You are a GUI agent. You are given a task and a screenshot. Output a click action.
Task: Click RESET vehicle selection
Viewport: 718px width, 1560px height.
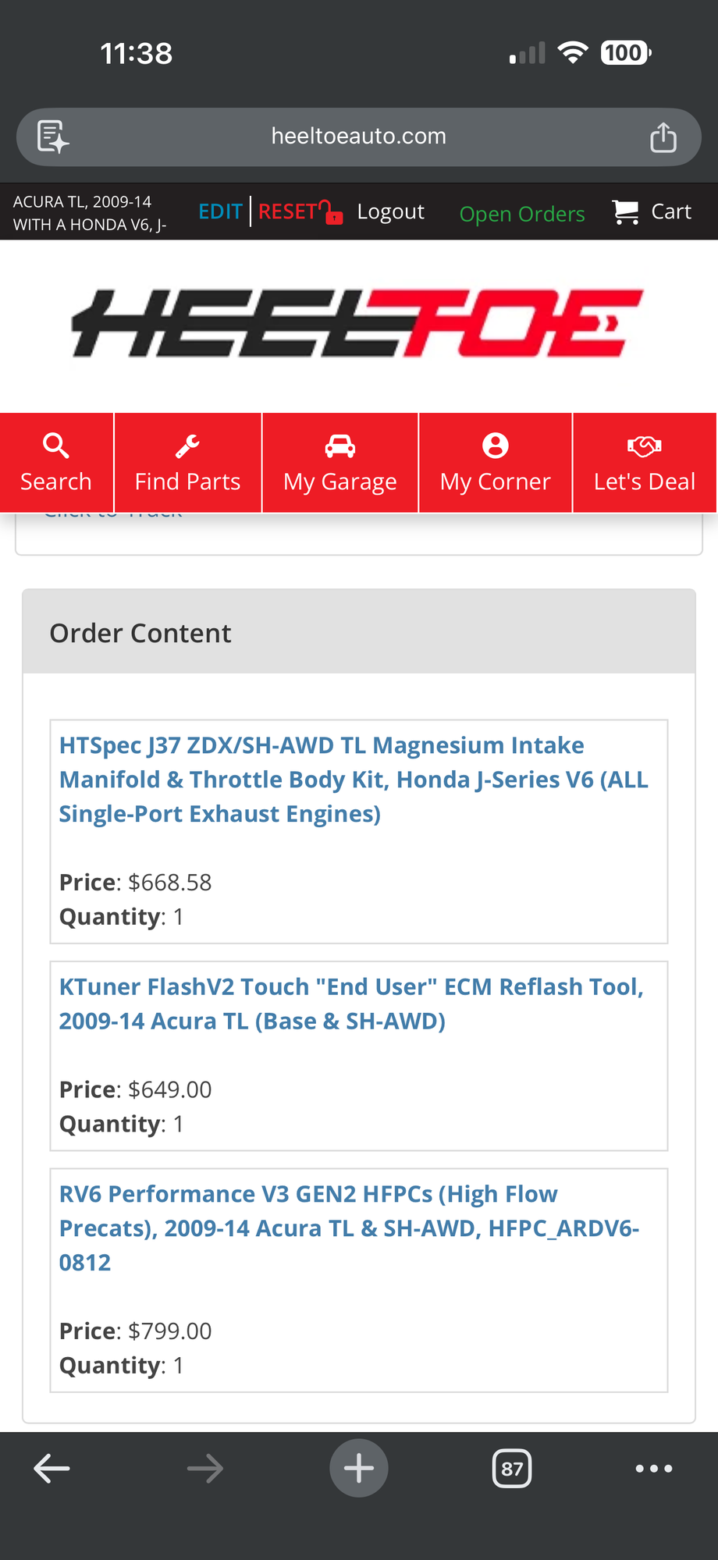(288, 211)
